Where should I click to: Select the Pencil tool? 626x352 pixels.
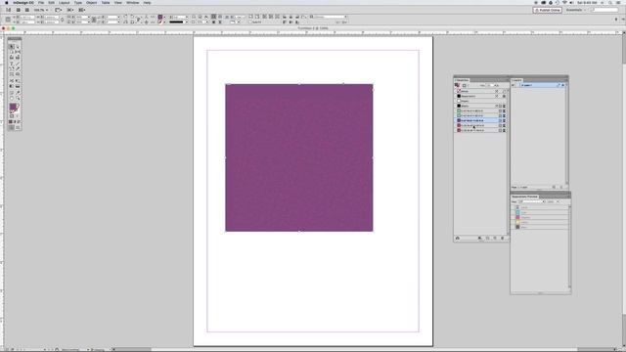coord(18,68)
